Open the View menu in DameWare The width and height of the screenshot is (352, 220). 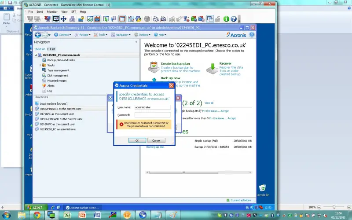tap(64, 12)
